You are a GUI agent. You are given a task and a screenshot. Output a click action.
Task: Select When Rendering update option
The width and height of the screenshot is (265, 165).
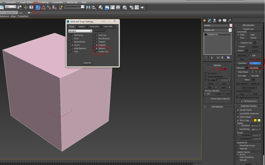point(238,157)
